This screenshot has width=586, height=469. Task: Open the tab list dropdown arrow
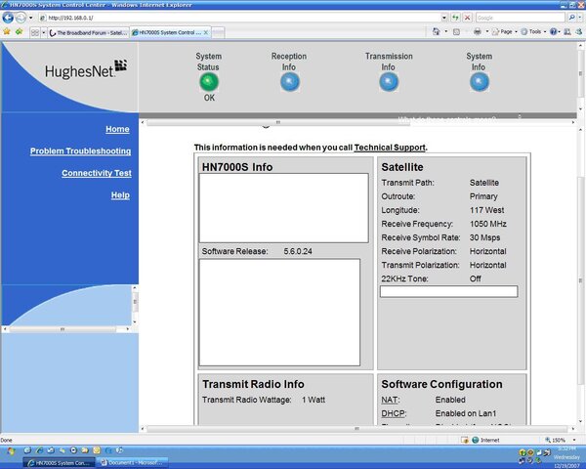pyautogui.click(x=43, y=33)
